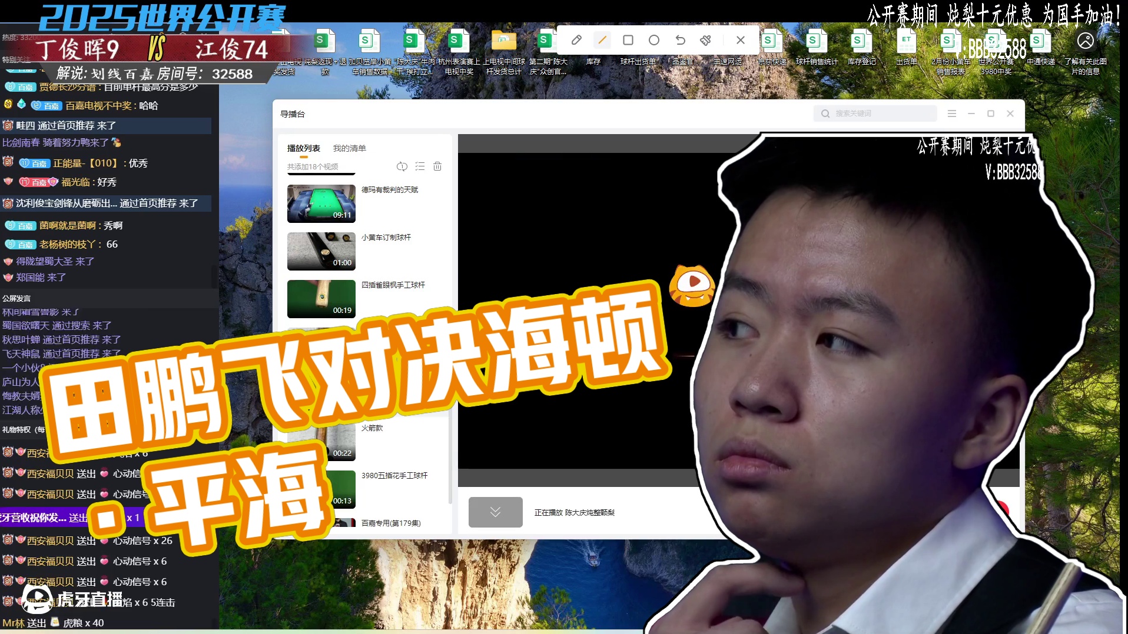Click chat user 老杨树的枝丫 message
Image resolution: width=1128 pixels, height=634 pixels.
pyautogui.click(x=61, y=244)
